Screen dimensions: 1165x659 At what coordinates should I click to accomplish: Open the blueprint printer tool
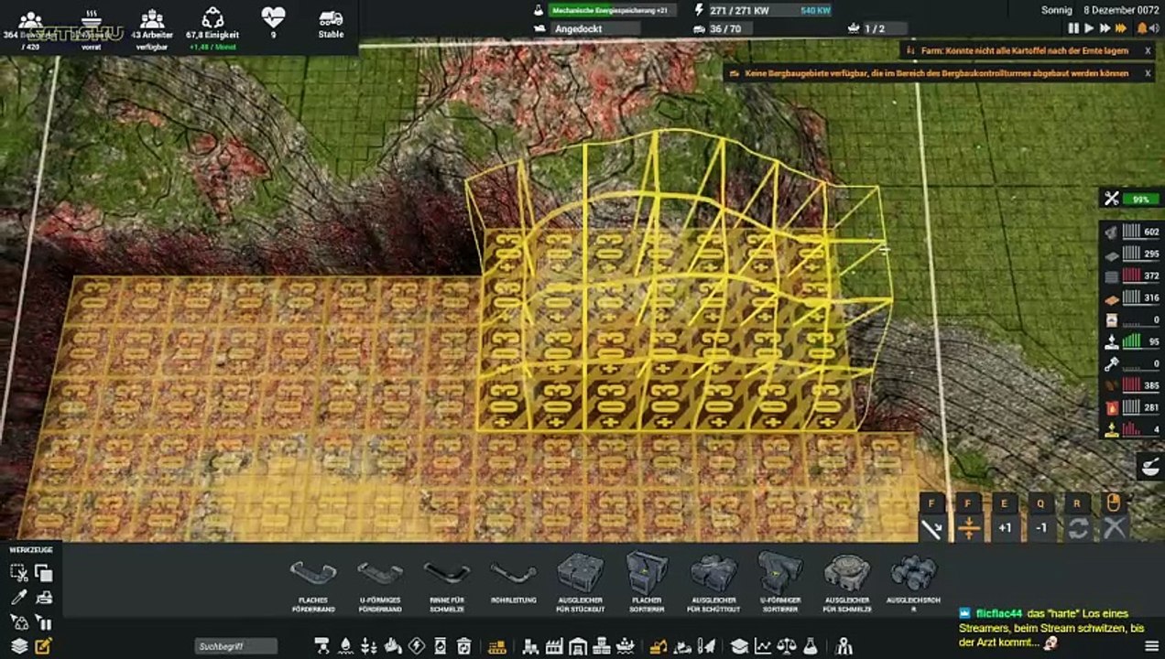click(x=43, y=598)
